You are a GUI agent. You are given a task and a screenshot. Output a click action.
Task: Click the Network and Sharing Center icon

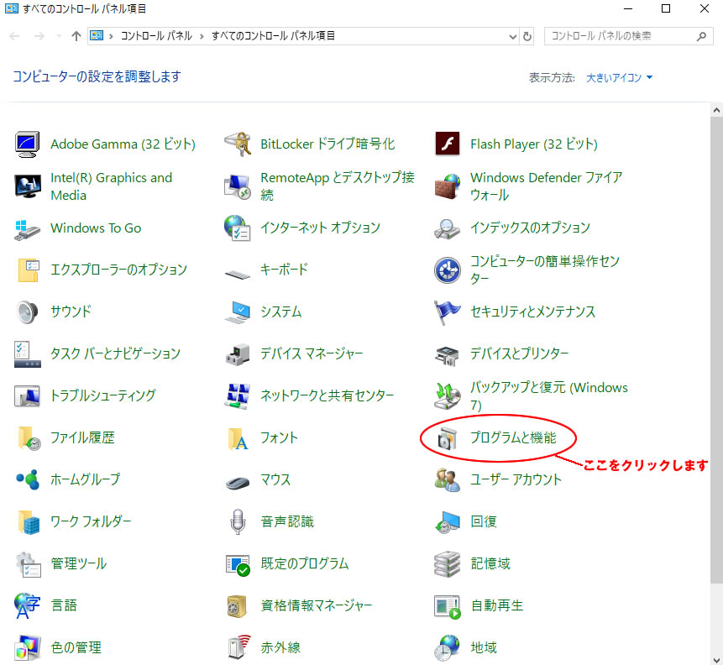point(238,396)
